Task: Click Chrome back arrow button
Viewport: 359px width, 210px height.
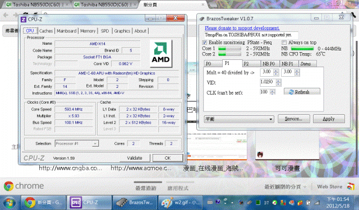Action: (x=6, y=15)
